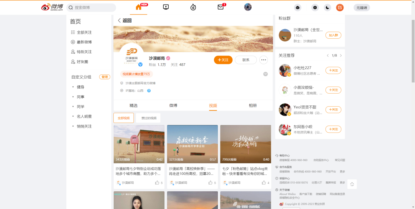Follow Yeol贤贤不甜
This screenshot has height=209, width=415.
tap(333, 109)
